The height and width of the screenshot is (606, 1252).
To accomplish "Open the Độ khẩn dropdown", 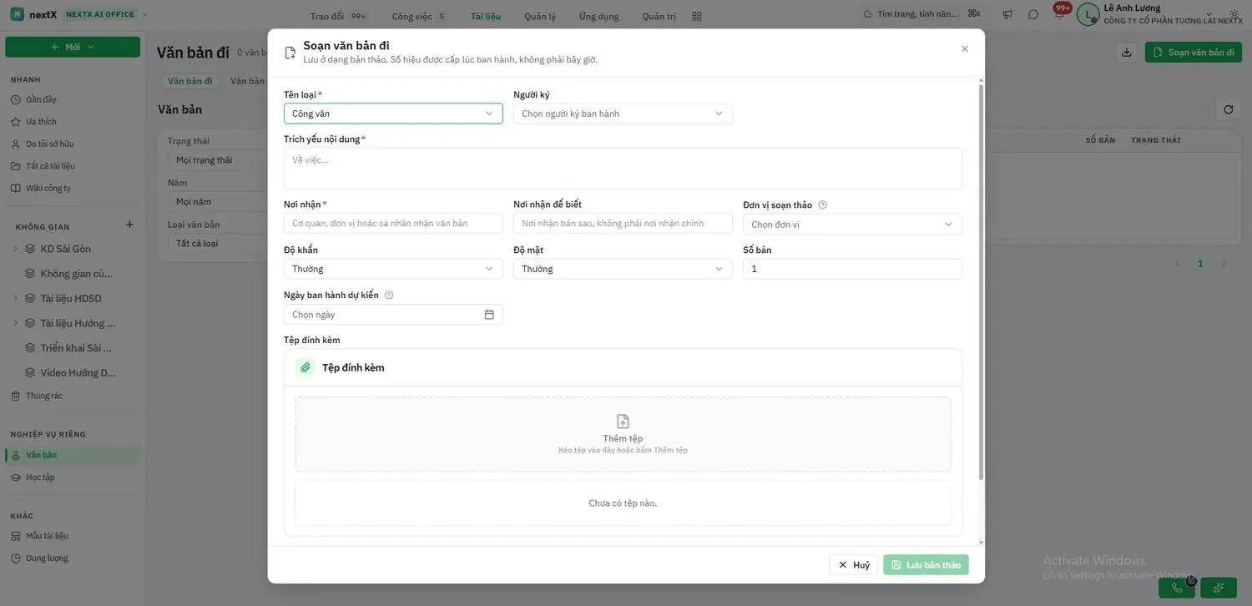I will (x=393, y=269).
